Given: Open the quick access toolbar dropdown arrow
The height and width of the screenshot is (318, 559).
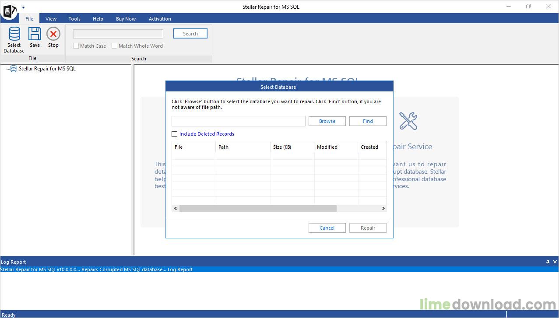Looking at the screenshot, I should [23, 7].
